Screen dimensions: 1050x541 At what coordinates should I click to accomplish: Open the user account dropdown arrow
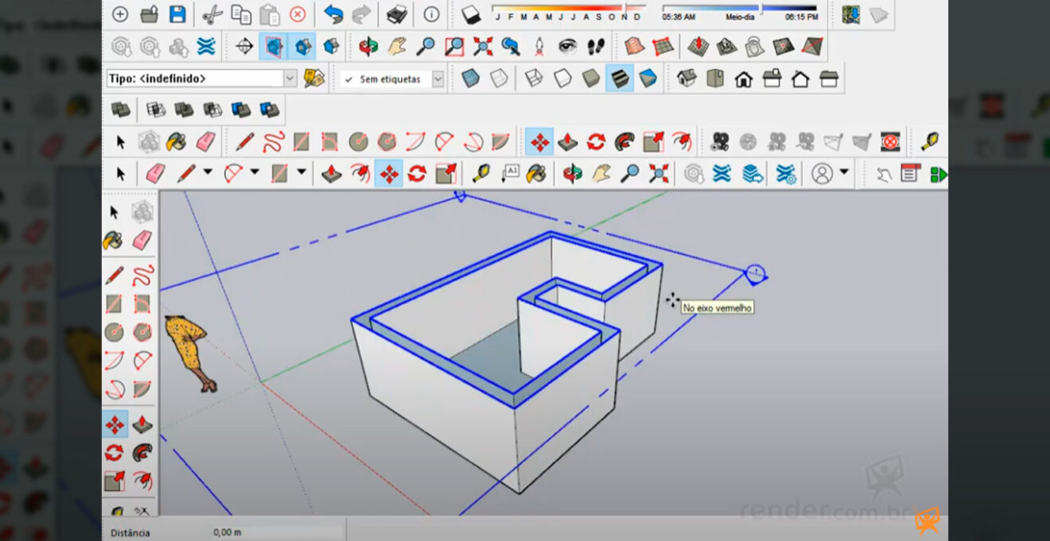click(844, 172)
